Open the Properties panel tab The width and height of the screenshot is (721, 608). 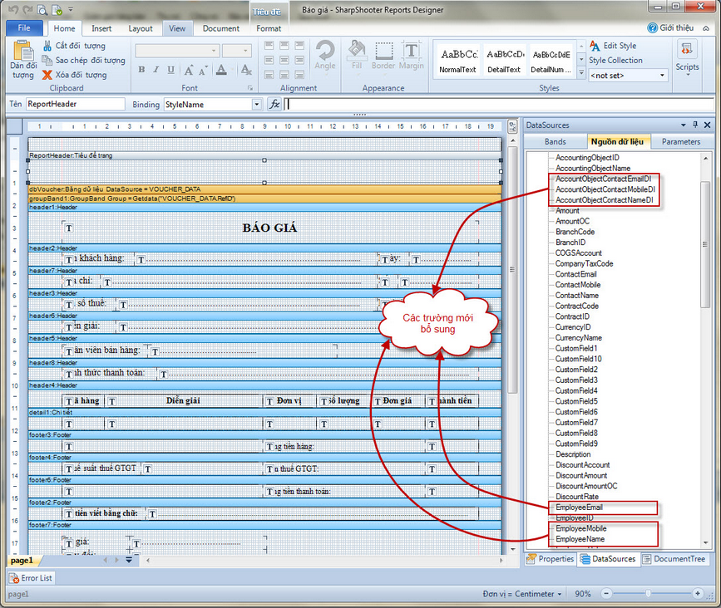pyautogui.click(x=551, y=559)
